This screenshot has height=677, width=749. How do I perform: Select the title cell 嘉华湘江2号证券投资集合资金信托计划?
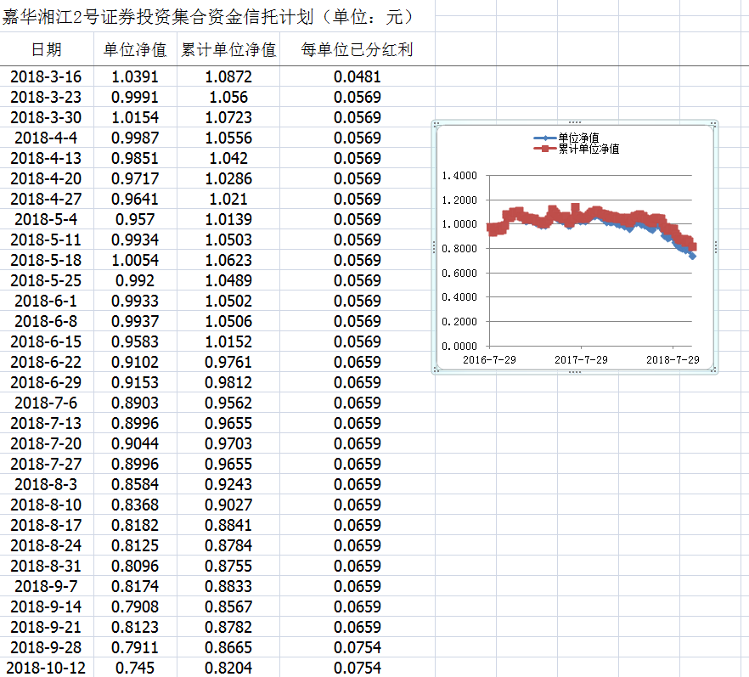pos(217,17)
